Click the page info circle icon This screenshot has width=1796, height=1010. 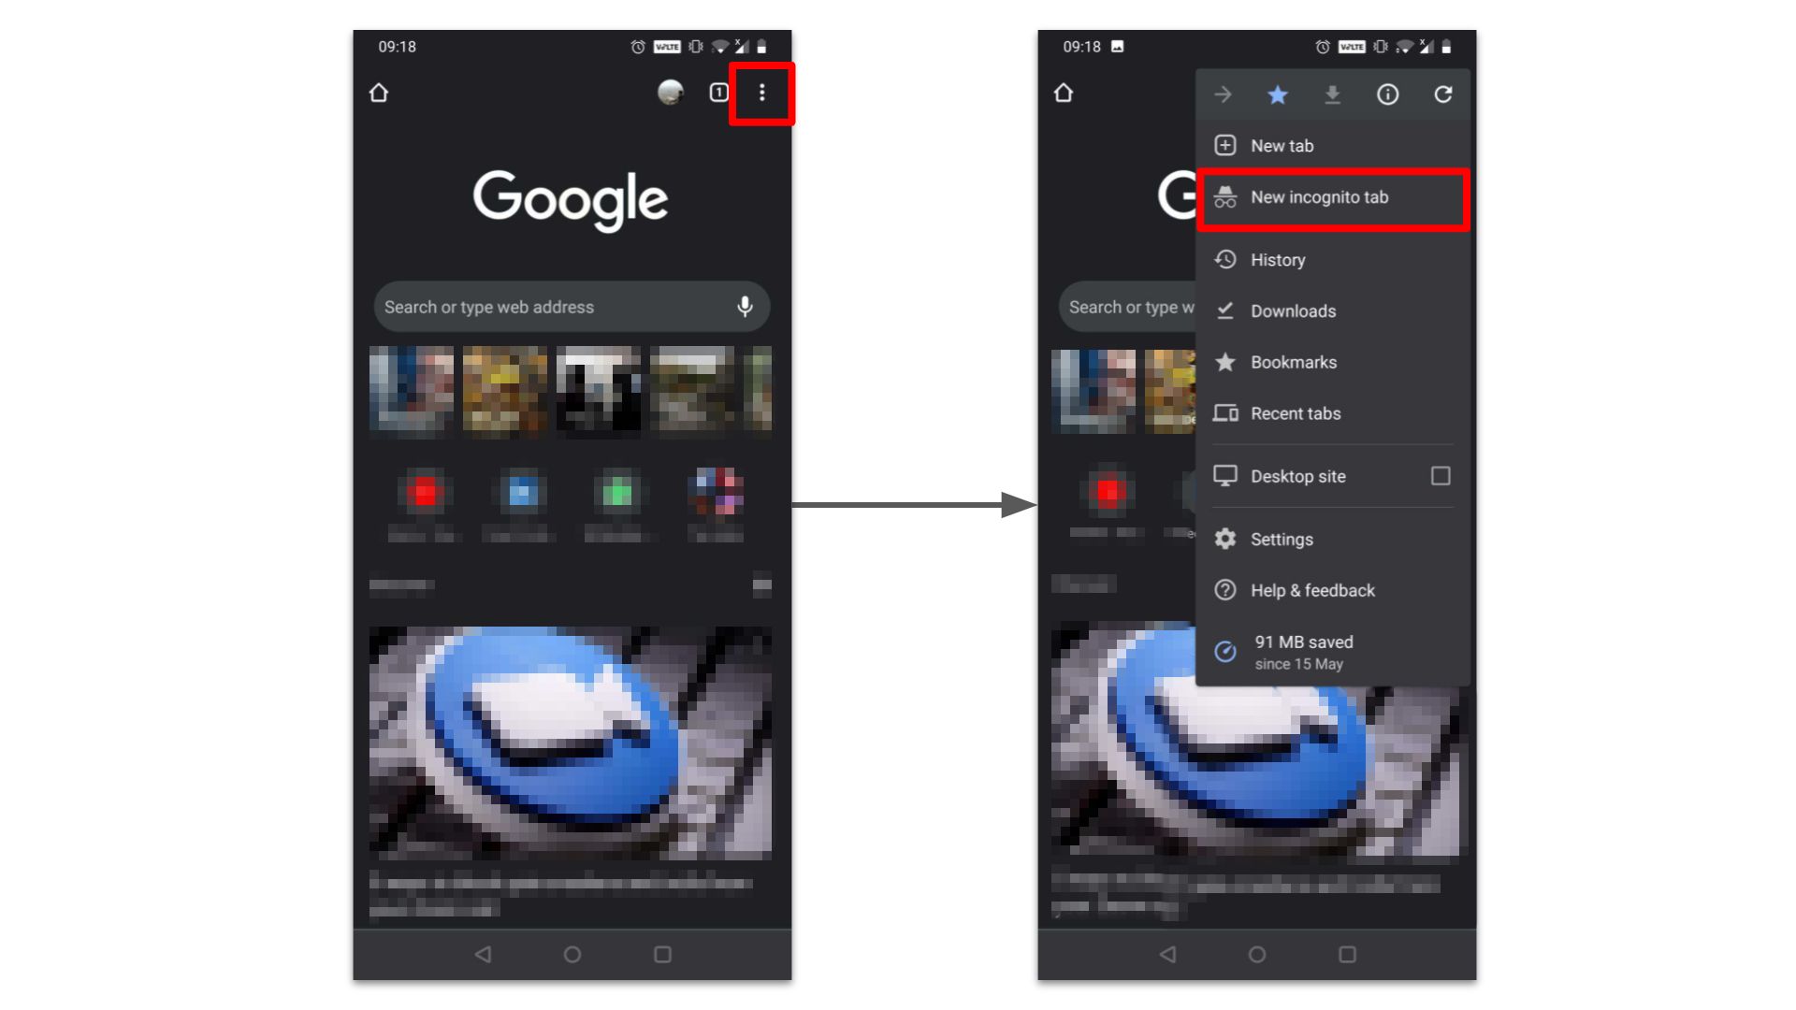click(x=1388, y=95)
